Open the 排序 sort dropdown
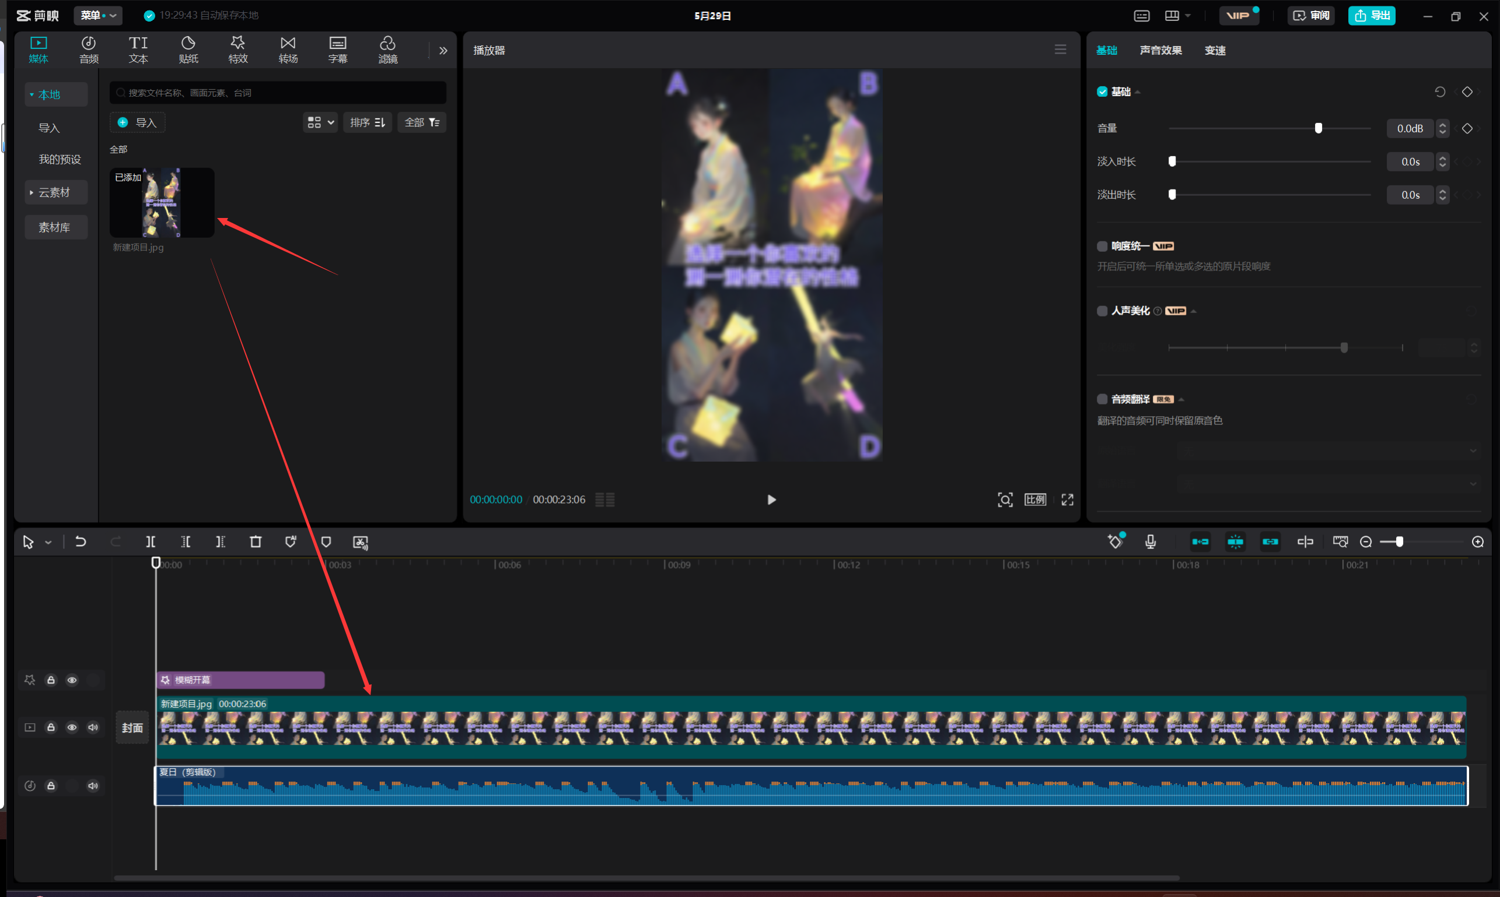The image size is (1500, 897). (x=368, y=123)
